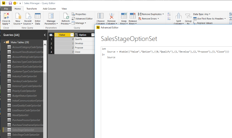Select the AccountCategoryCodeOptionSet query
The height and width of the screenshot is (138, 232).
pos(25,47)
